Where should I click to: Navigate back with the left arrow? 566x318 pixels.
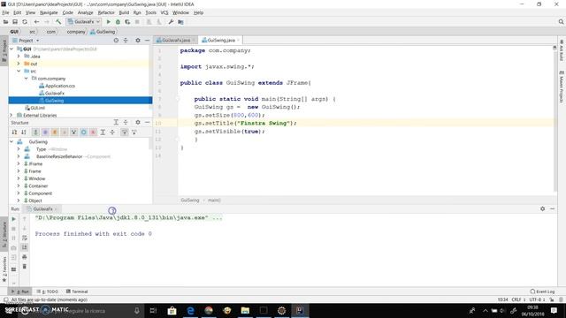[x=36, y=22]
